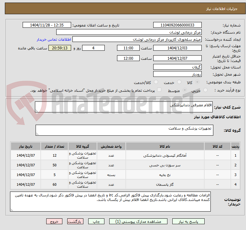The height and width of the screenshot is (230, 246).
Task: Click the remaining time field 20:59:13
Action: 59,48
